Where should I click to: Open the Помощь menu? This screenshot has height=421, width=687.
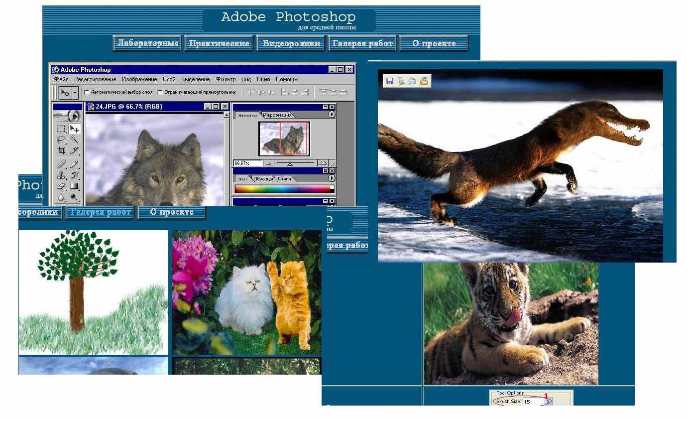pos(287,79)
